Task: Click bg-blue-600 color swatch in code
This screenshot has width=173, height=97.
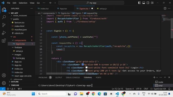Action: (x=83, y=64)
